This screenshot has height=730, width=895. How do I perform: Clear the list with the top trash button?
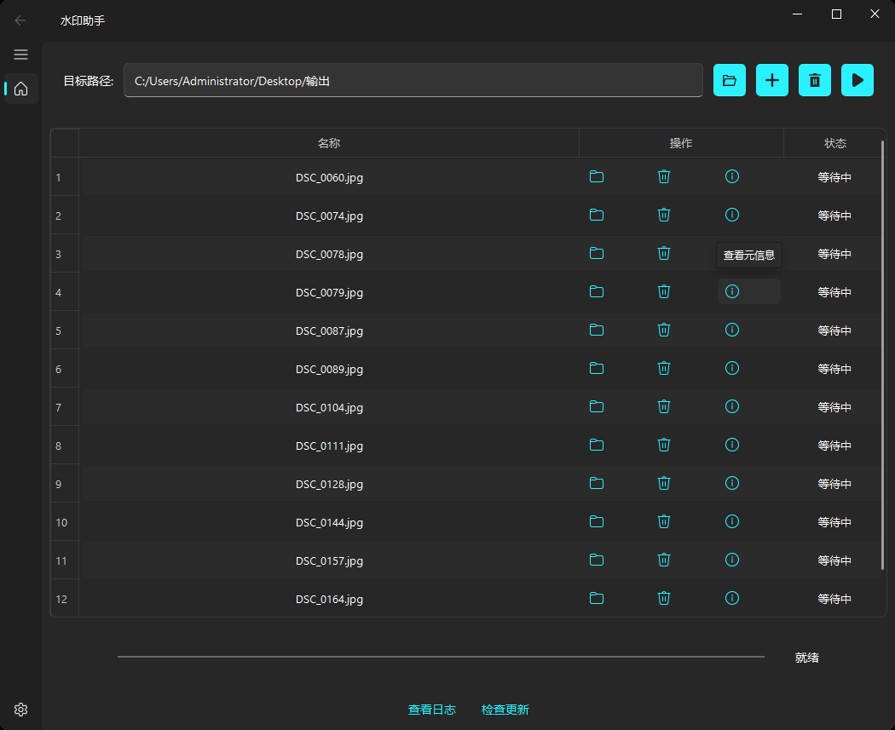click(x=814, y=80)
